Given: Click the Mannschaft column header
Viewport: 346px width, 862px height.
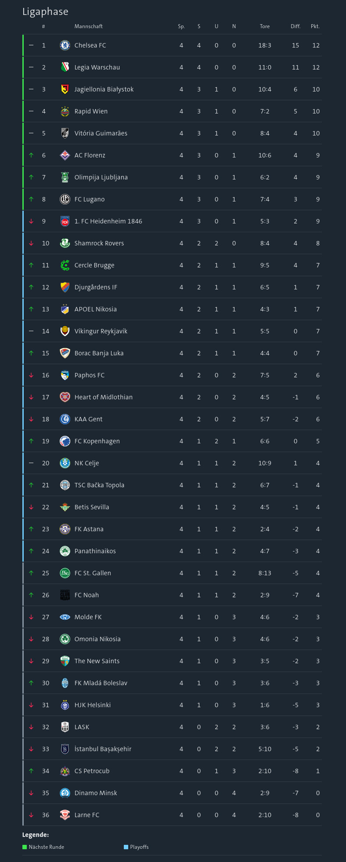Looking at the screenshot, I should pos(89,26).
